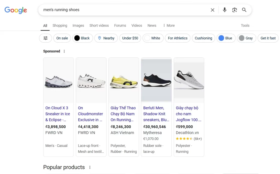
Task: Click the €1,070.00 original price
Action: pyautogui.click(x=151, y=139)
